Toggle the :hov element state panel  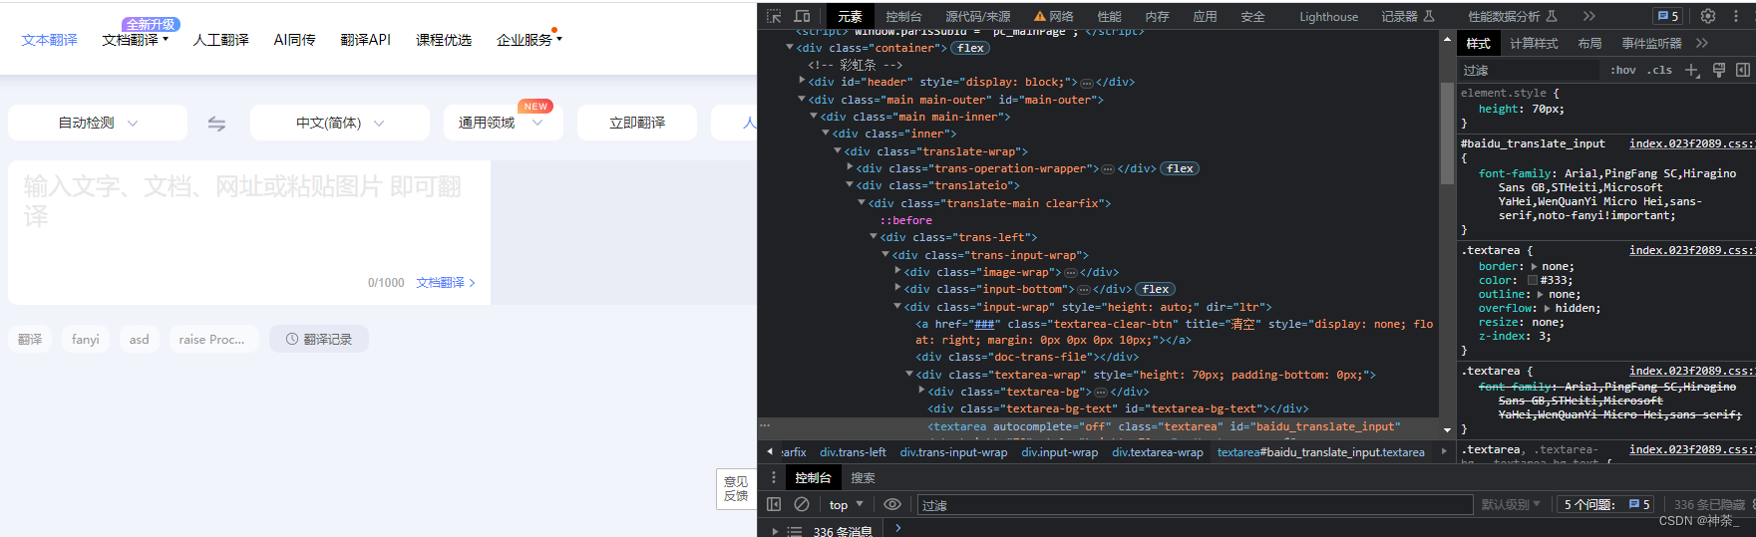(1623, 70)
